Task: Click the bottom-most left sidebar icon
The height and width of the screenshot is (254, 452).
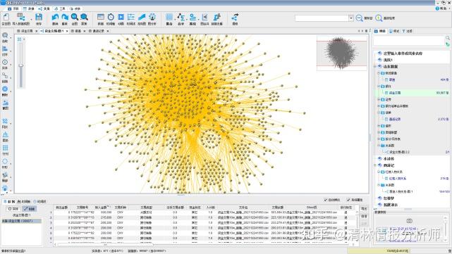Action: point(5,188)
